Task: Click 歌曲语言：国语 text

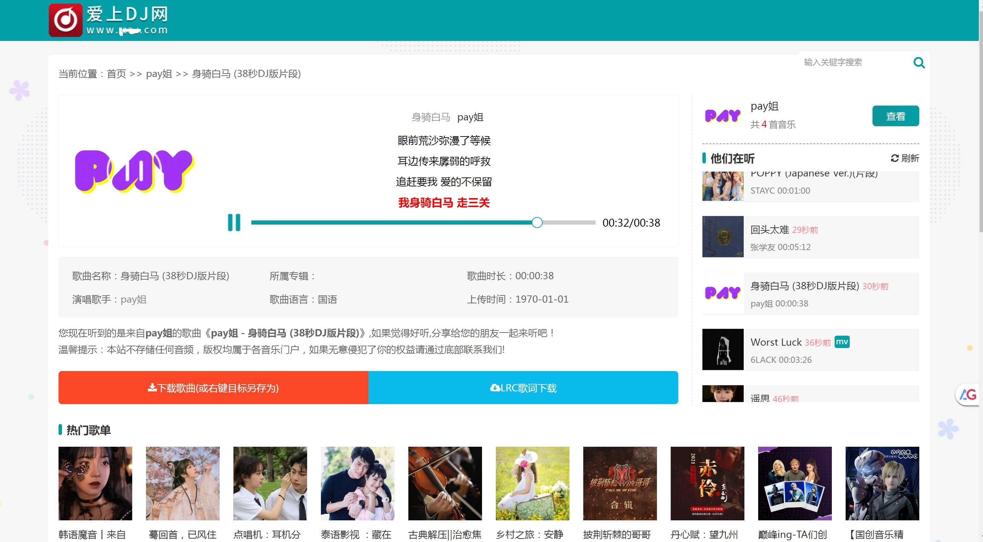Action: point(303,300)
